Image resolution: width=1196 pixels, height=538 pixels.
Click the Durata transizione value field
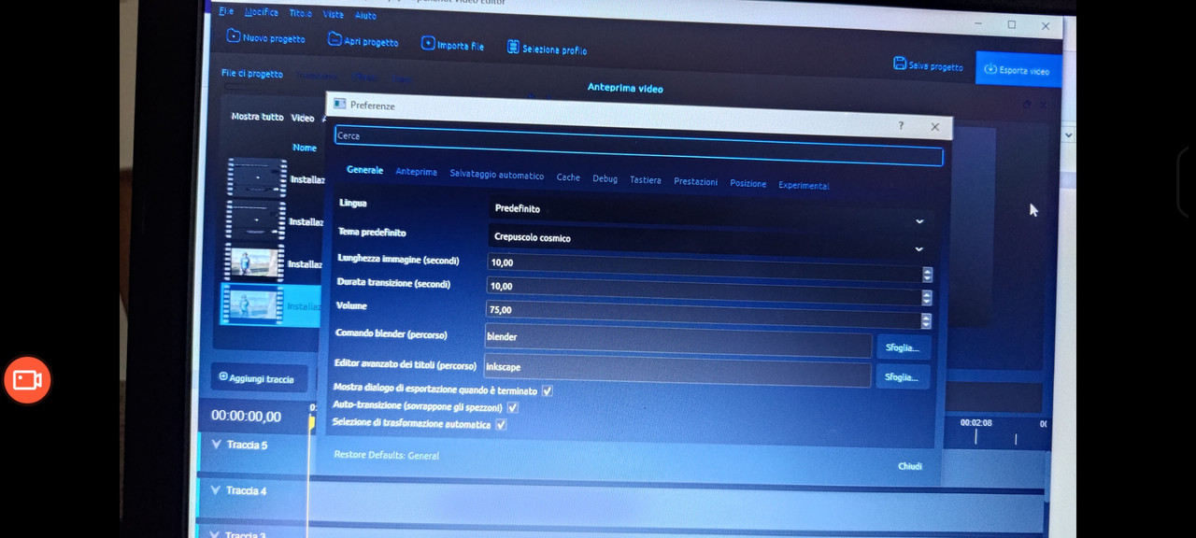703,291
